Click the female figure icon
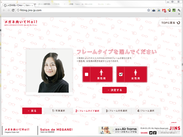This screenshot has height=137, width=183. click(135, 73)
